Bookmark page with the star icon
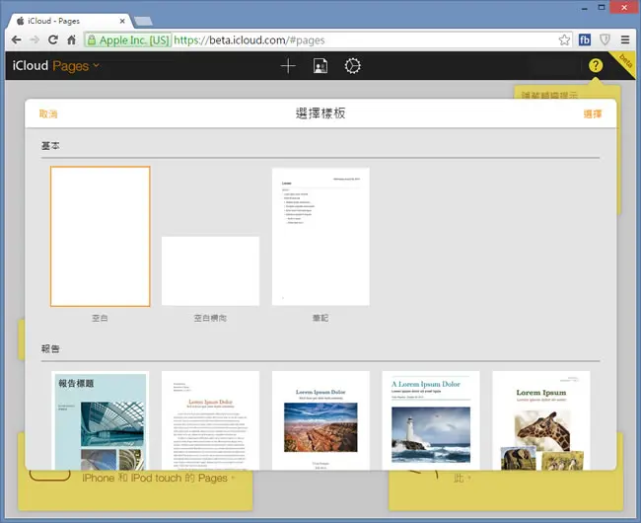The width and height of the screenshot is (641, 523). (x=564, y=40)
